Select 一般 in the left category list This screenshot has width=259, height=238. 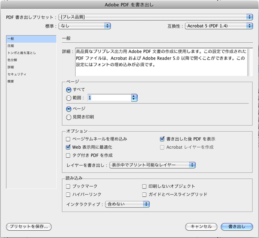pos(31,39)
